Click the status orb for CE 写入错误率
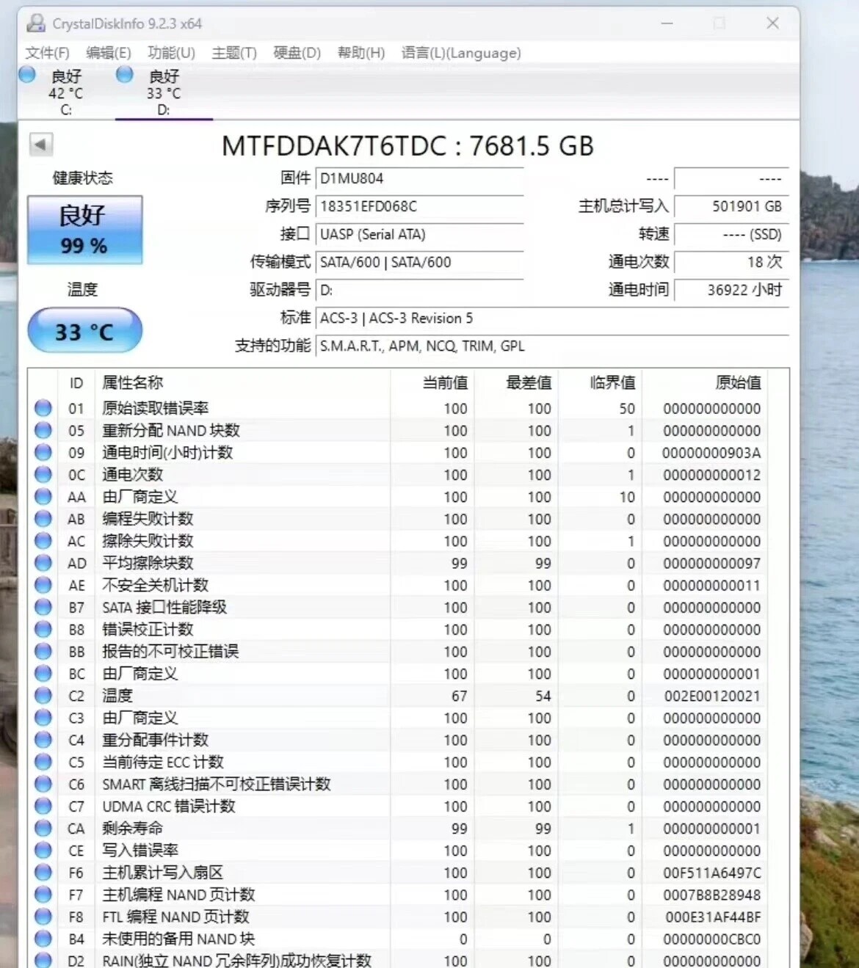Image resolution: width=859 pixels, height=968 pixels. (43, 851)
